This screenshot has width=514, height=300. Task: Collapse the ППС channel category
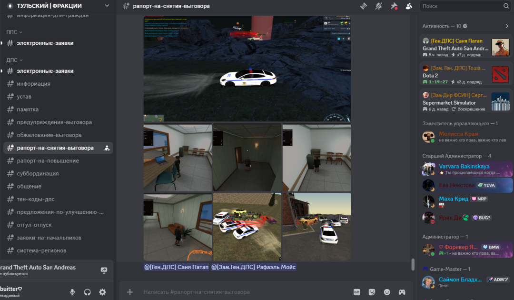pos(14,32)
